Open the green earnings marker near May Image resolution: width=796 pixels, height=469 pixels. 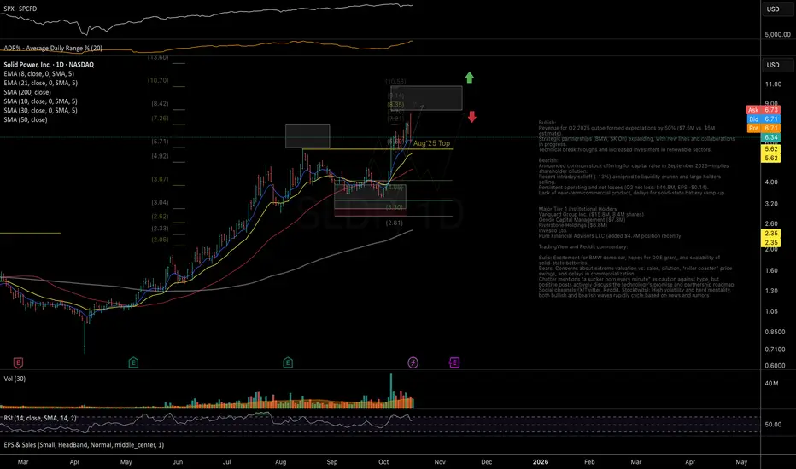click(x=133, y=362)
